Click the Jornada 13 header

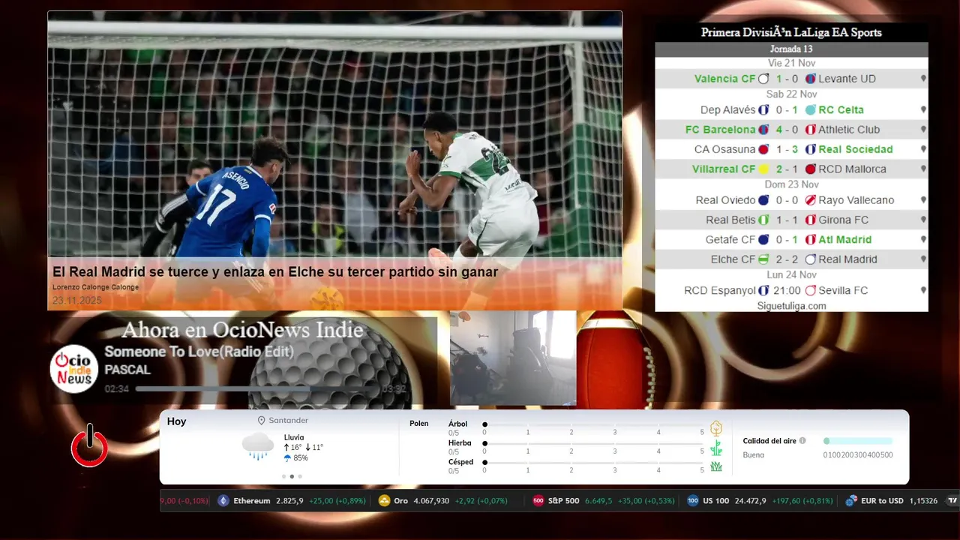(791, 49)
